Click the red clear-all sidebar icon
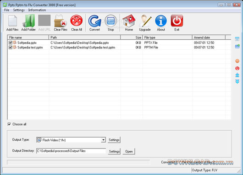The image size is (243, 175). pos(237,68)
